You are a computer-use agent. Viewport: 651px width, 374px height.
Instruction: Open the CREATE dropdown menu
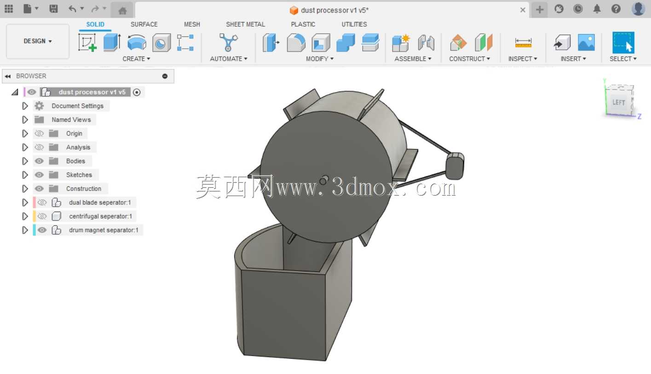coord(137,59)
